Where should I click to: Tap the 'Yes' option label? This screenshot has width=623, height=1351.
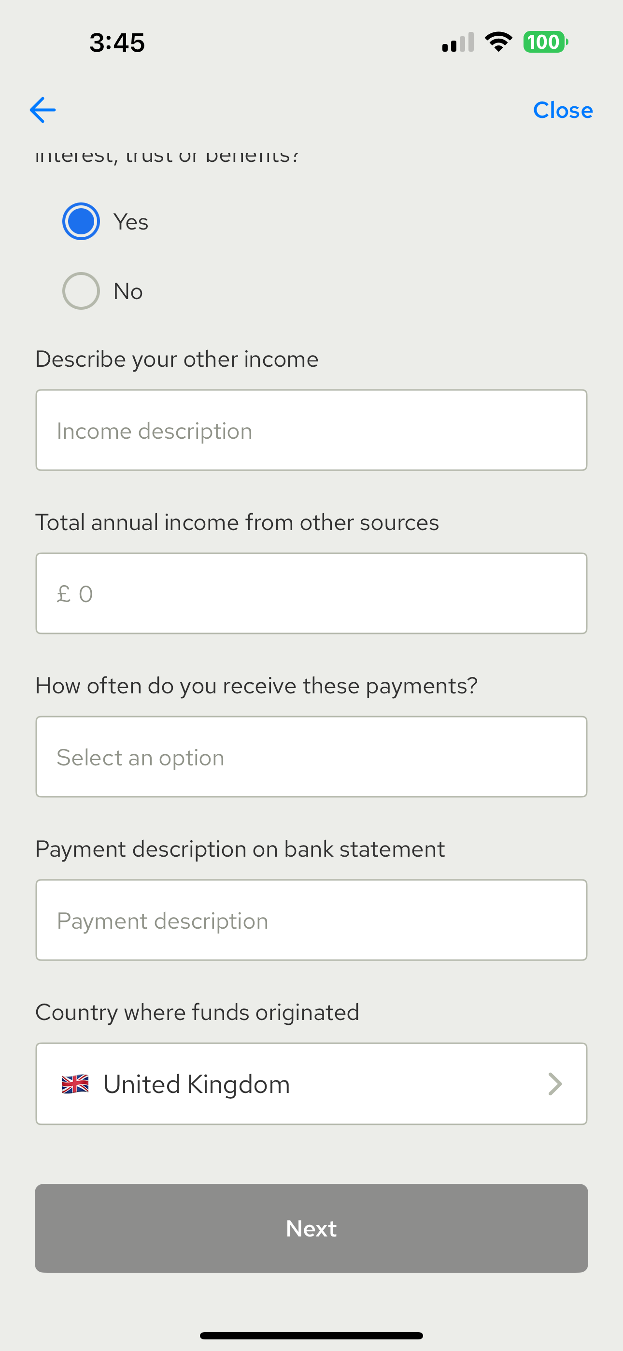coord(131,222)
